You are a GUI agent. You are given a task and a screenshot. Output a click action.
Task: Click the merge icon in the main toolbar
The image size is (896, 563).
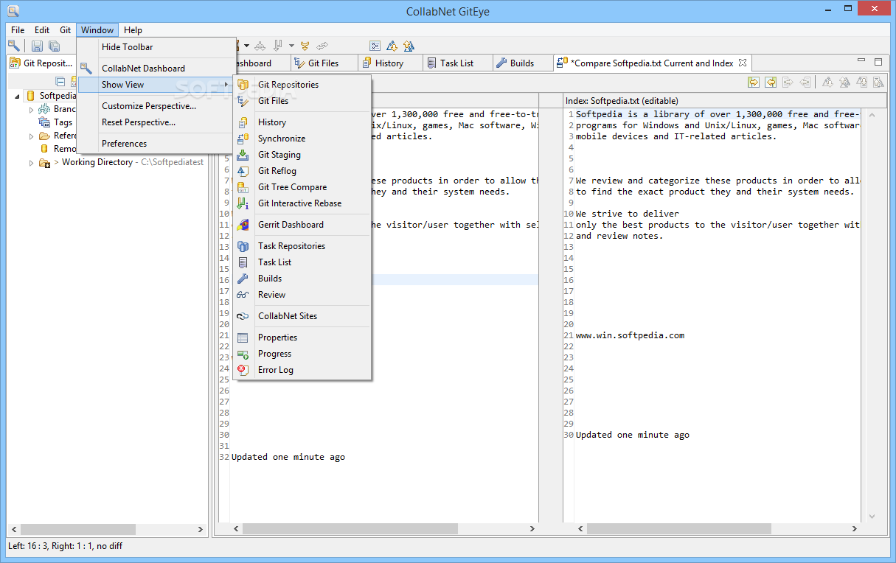(x=260, y=46)
